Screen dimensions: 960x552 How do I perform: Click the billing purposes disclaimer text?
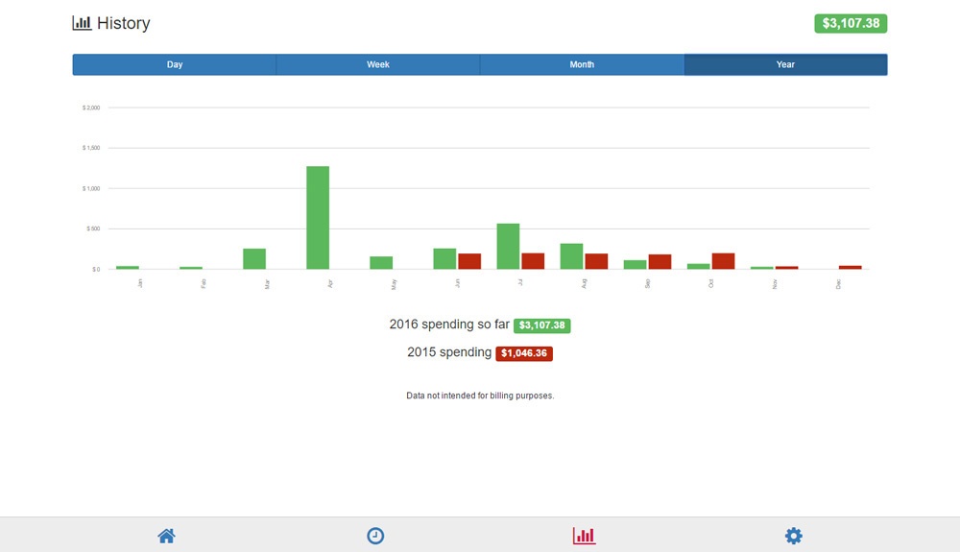480,396
